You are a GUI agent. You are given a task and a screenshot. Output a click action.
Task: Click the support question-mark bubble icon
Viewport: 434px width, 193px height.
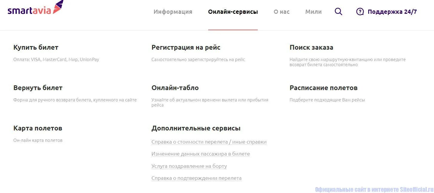pos(360,12)
